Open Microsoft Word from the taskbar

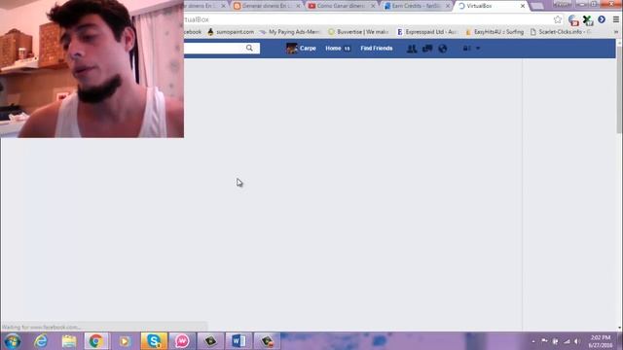point(238,341)
